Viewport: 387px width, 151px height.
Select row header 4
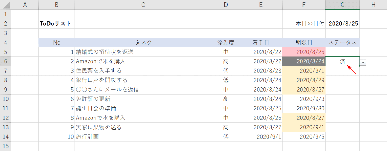tap(6, 42)
